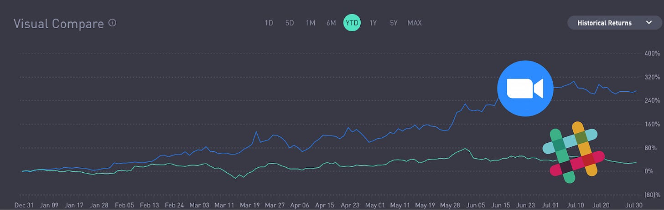Click the Mar 03 date label

pyautogui.click(x=200, y=205)
